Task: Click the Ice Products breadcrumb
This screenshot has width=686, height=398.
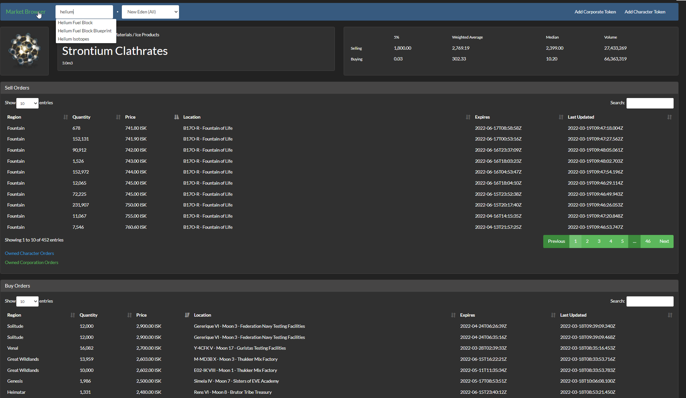Action: 147,35
